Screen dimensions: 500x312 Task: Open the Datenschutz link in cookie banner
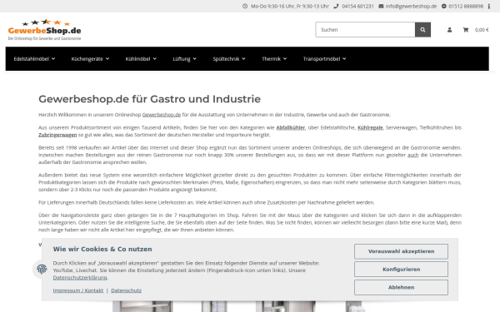(x=127, y=290)
